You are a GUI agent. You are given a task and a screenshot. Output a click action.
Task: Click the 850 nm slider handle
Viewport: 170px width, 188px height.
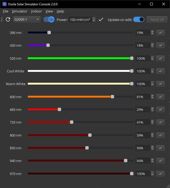point(87,148)
